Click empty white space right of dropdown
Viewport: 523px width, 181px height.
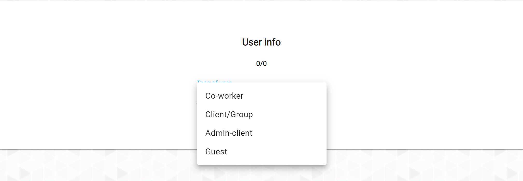coord(415,103)
